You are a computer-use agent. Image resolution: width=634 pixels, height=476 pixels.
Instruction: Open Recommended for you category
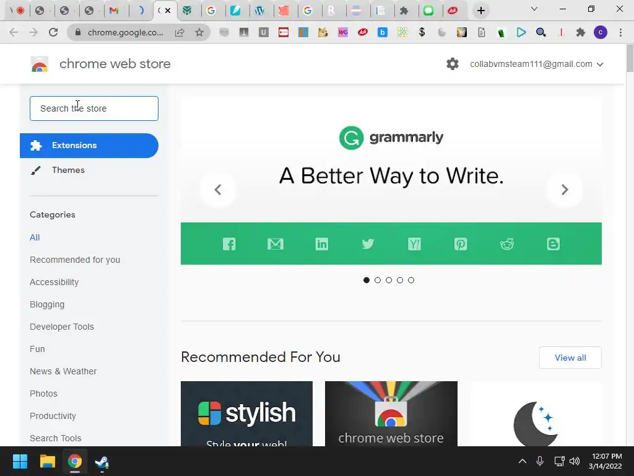[x=75, y=260]
